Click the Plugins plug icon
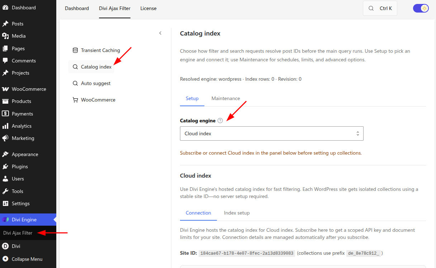 coord(5,166)
